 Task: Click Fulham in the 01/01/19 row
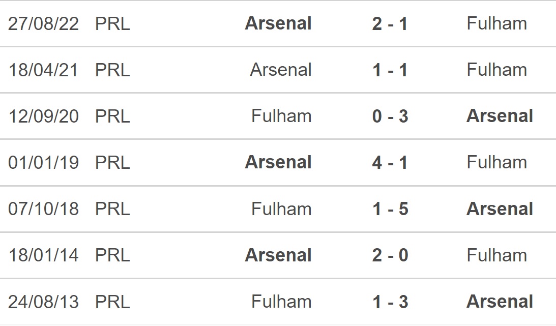pyautogui.click(x=497, y=162)
